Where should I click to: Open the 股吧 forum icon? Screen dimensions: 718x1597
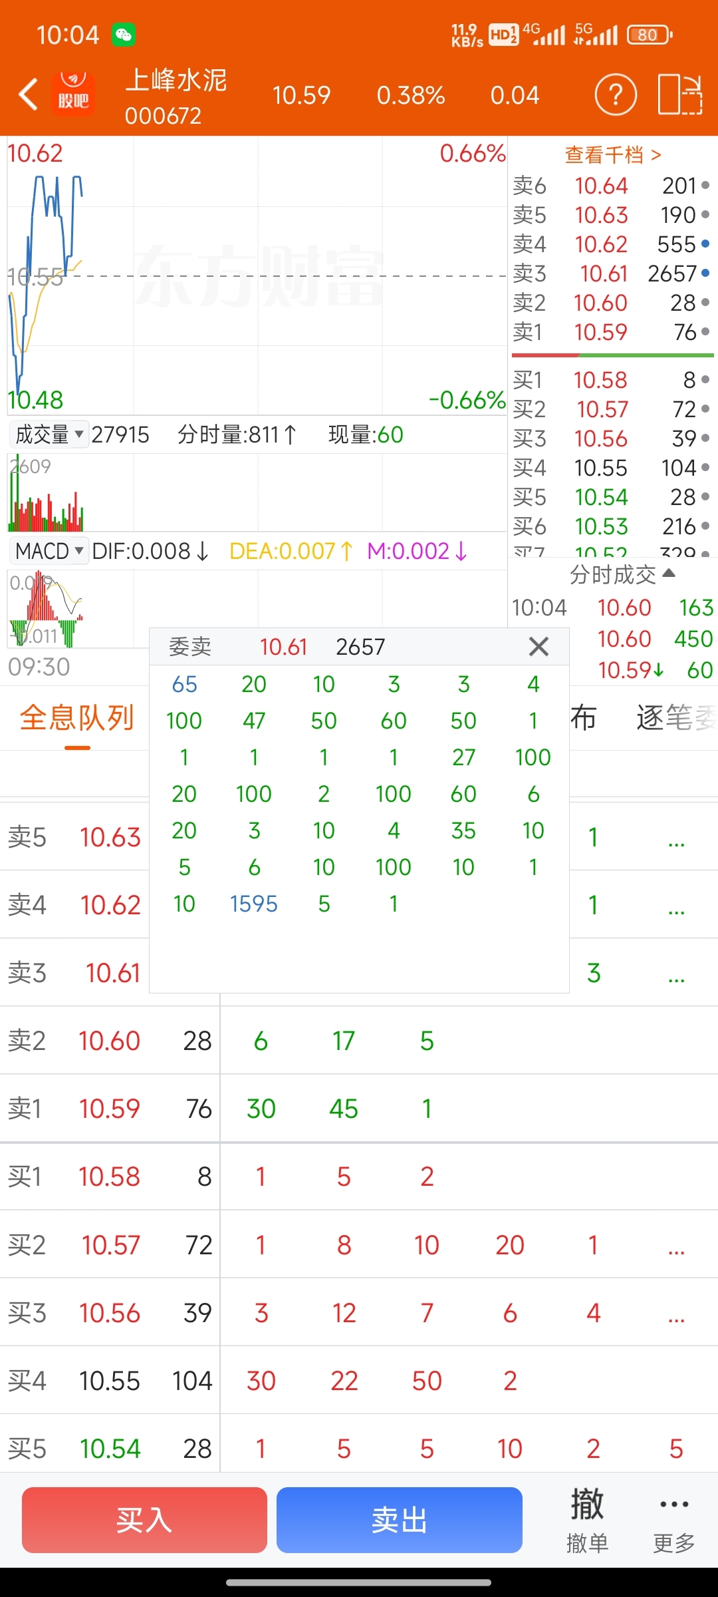(73, 94)
